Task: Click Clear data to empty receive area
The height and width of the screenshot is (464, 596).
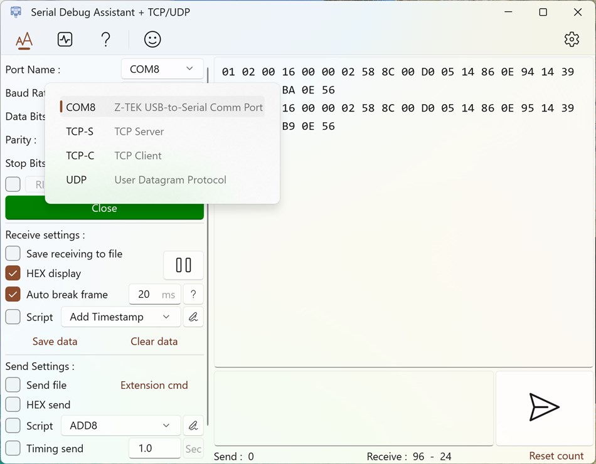Action: point(154,341)
